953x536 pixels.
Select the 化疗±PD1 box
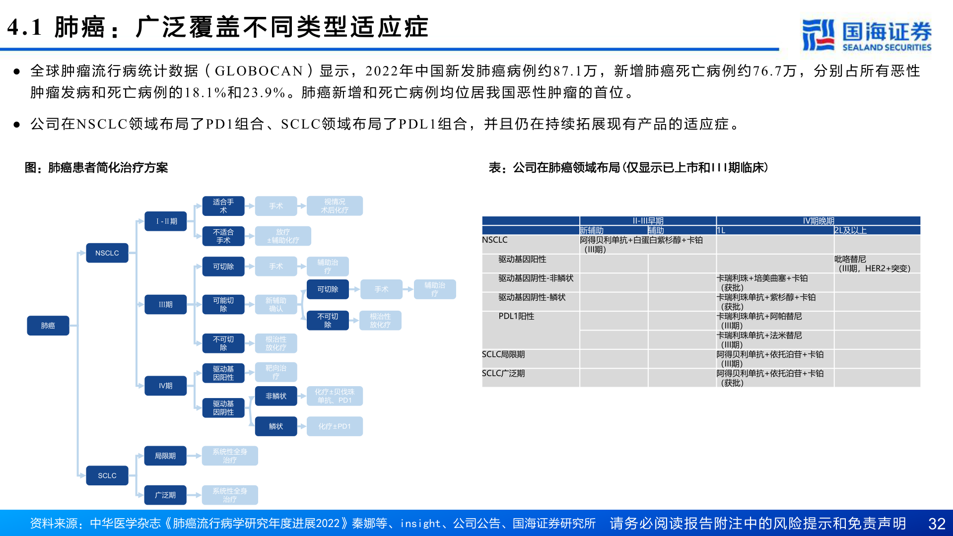tap(335, 426)
